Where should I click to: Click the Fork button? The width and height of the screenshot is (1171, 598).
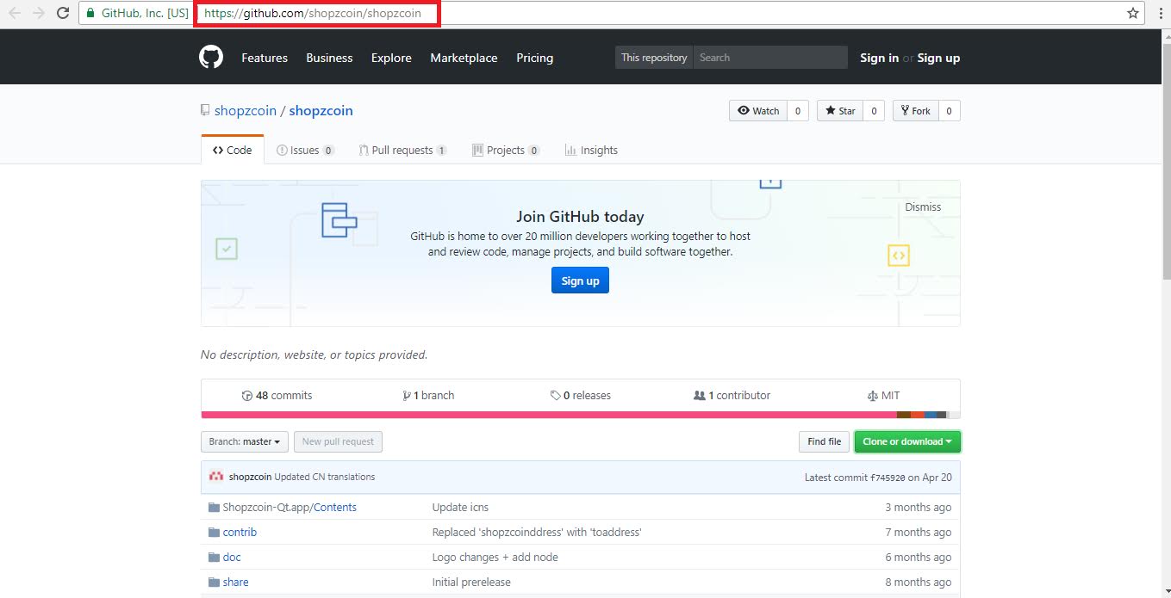click(915, 111)
